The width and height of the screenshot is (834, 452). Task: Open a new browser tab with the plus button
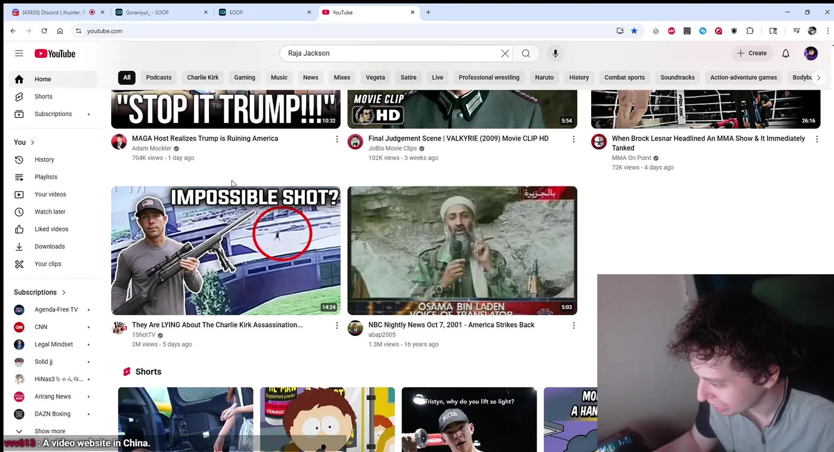(x=428, y=12)
